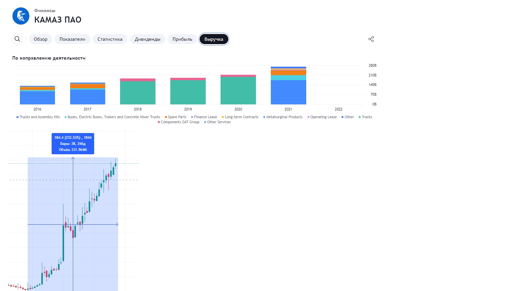Click the 2019 year axis label

[x=188, y=109]
